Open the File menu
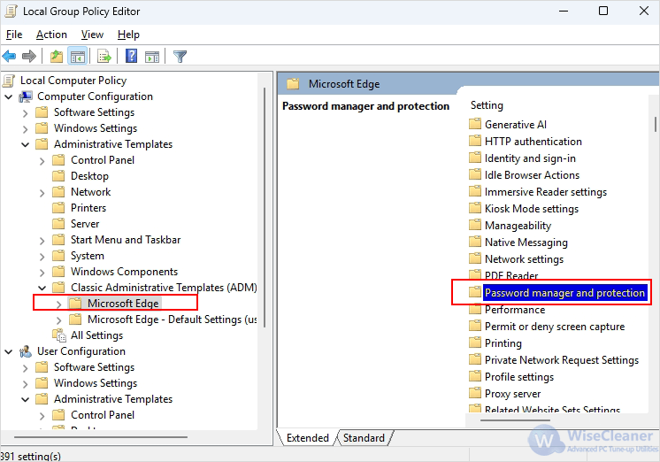Screen dimensions: 660x462 coord(14,35)
